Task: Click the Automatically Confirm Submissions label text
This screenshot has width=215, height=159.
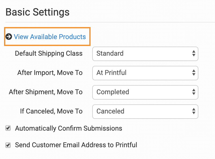Action: 69,128
